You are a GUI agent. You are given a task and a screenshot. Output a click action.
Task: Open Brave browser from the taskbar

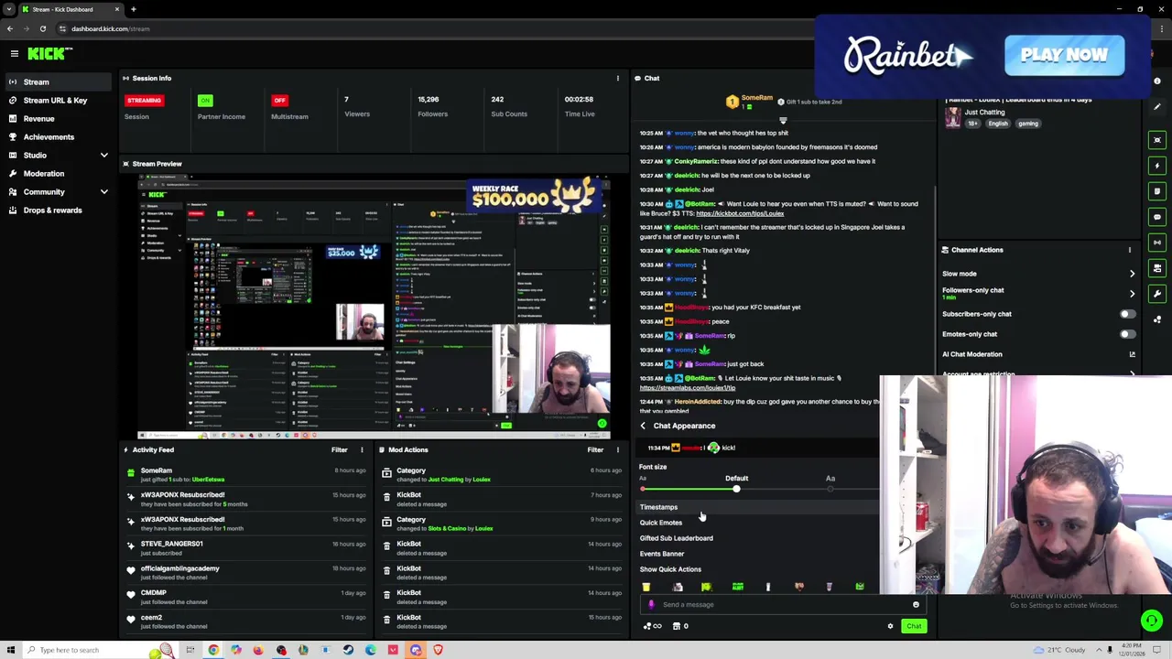coord(438,650)
